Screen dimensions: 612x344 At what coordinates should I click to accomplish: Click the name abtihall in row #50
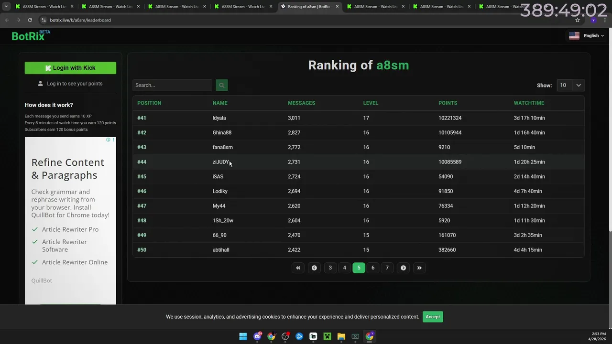(x=221, y=250)
